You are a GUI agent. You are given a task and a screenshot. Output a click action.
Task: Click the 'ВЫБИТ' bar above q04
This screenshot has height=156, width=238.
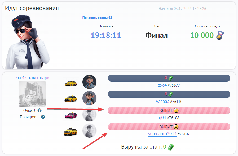(x=169, y=111)
